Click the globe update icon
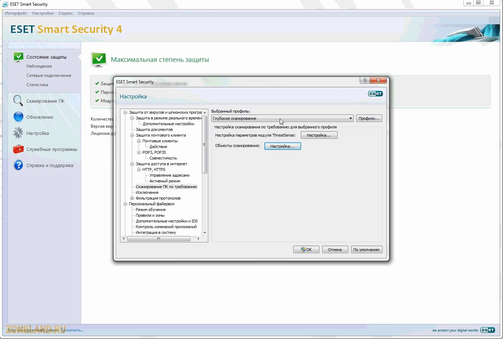Viewport: 503px width, 339px height. [18, 117]
